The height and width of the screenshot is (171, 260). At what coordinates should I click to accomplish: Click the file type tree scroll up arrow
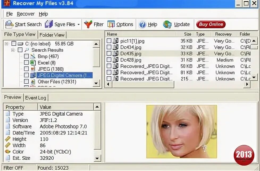point(96,44)
